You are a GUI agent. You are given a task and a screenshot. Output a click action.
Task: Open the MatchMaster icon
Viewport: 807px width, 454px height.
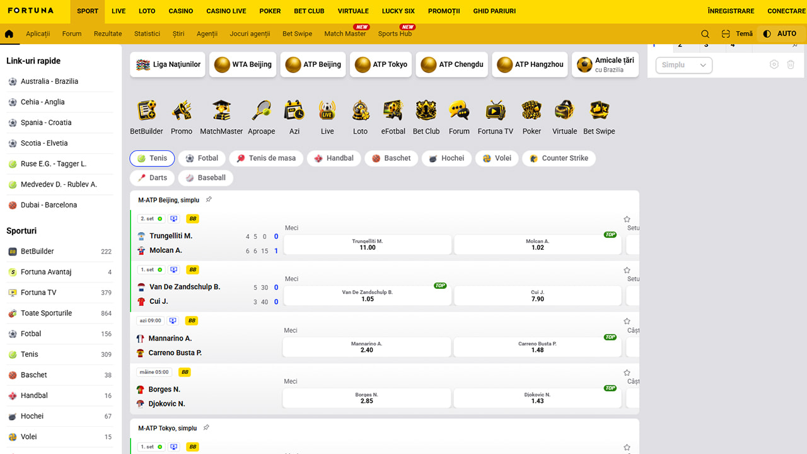point(221,110)
